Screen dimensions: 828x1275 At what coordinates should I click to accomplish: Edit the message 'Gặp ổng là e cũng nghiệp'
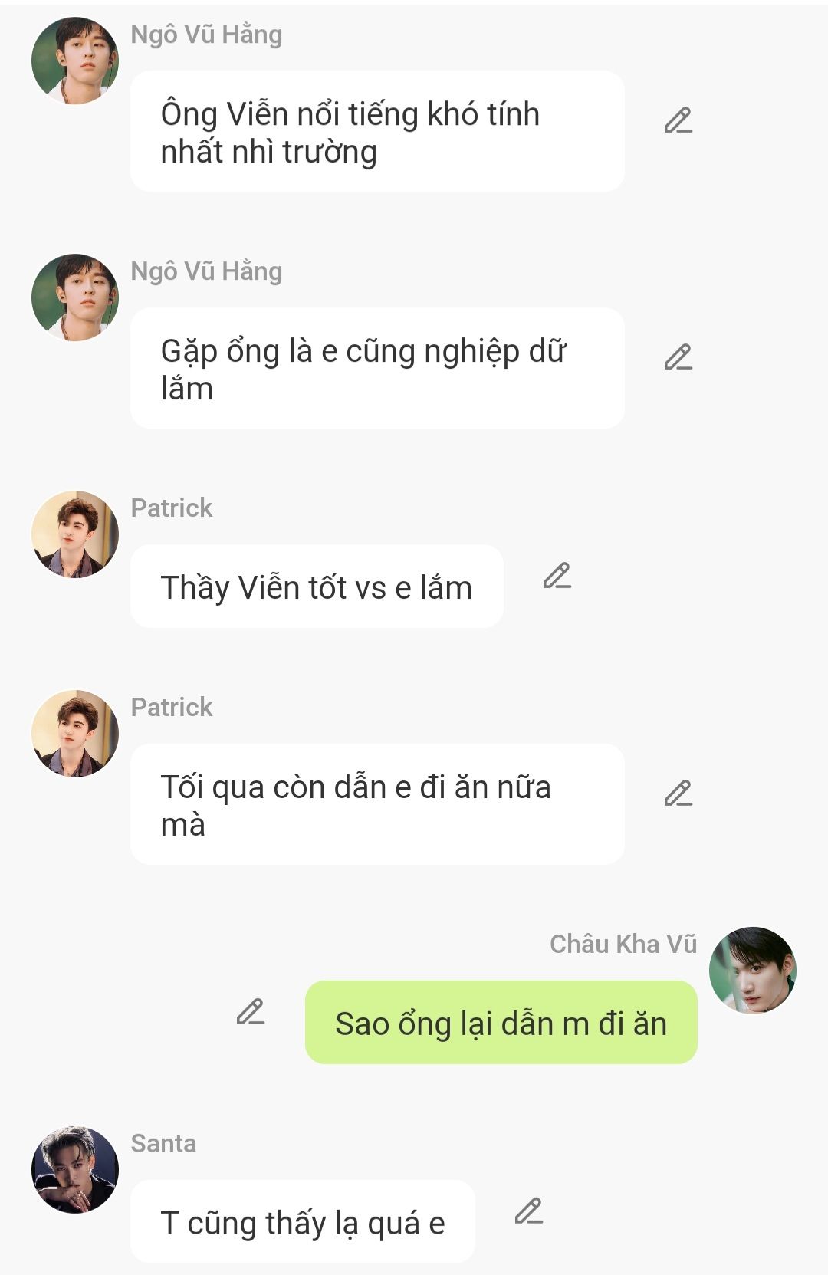[x=678, y=357]
